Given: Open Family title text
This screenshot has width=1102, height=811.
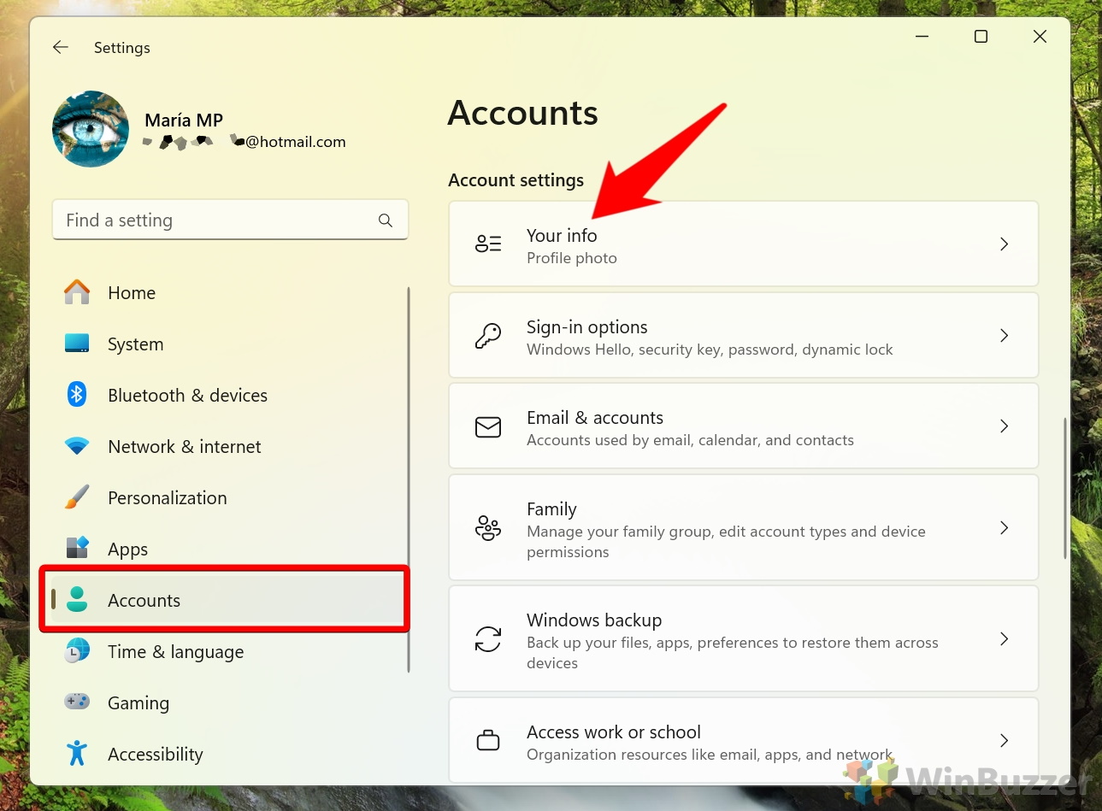Looking at the screenshot, I should [551, 509].
